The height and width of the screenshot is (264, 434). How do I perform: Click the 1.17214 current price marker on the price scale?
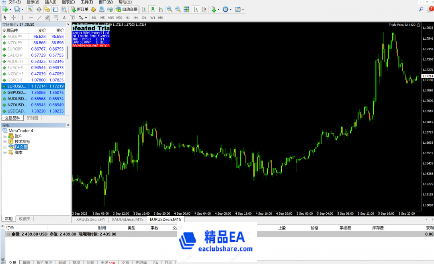coord(427,76)
